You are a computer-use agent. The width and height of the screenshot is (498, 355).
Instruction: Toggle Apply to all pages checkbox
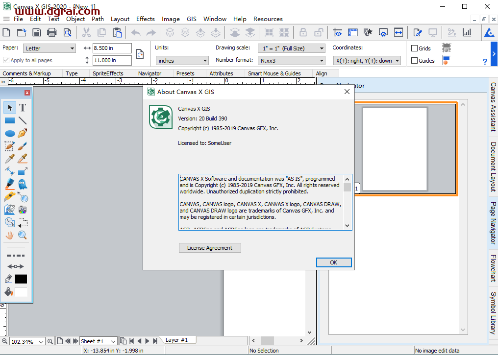click(6, 60)
